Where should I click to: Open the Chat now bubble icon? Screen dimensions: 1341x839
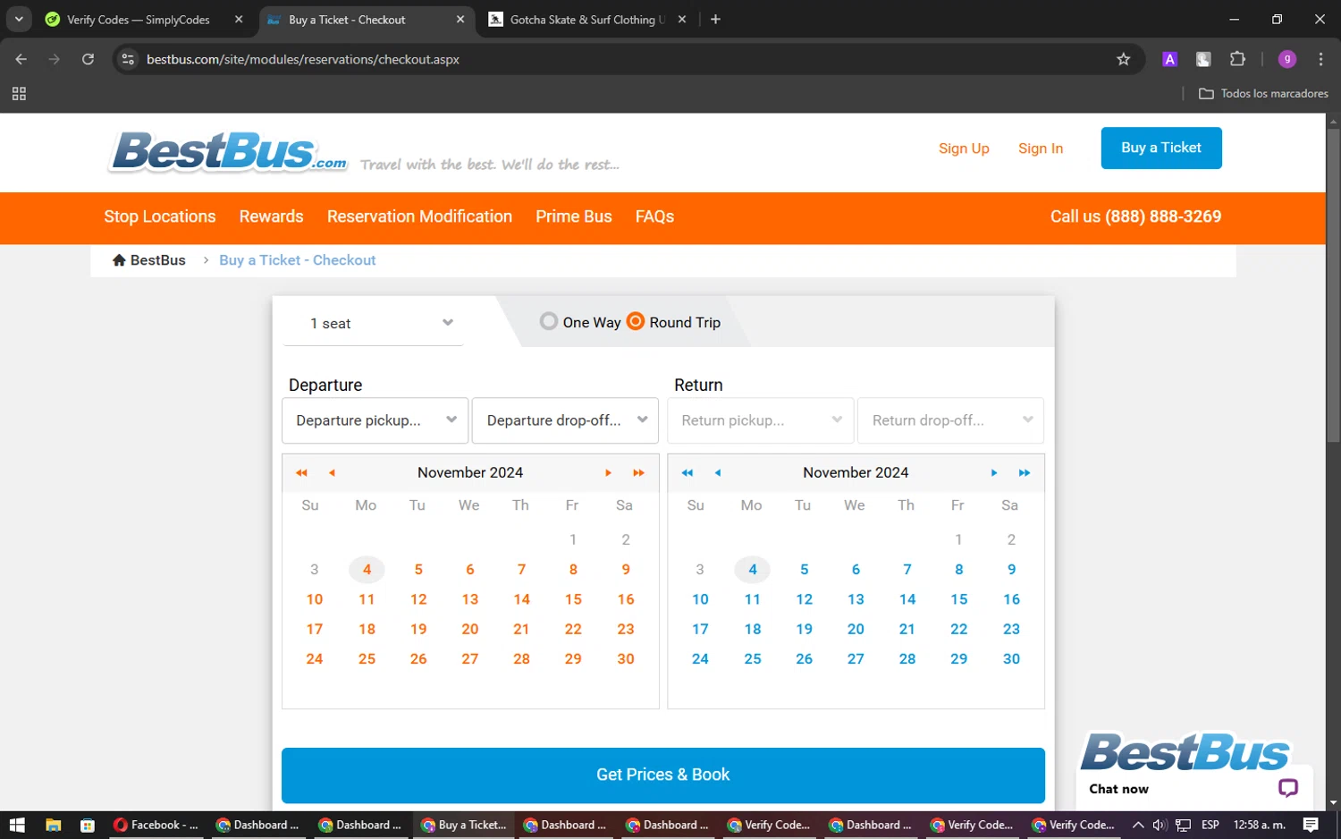1287,788
